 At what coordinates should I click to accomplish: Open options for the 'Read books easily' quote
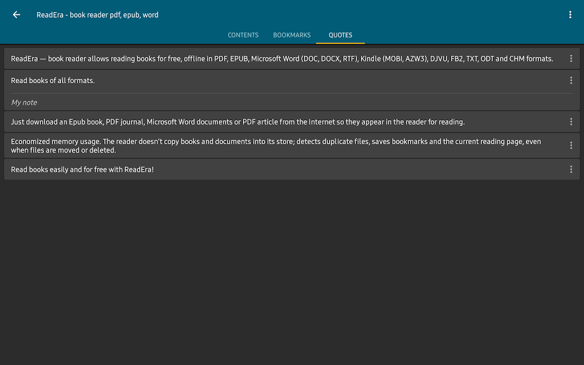click(x=571, y=169)
